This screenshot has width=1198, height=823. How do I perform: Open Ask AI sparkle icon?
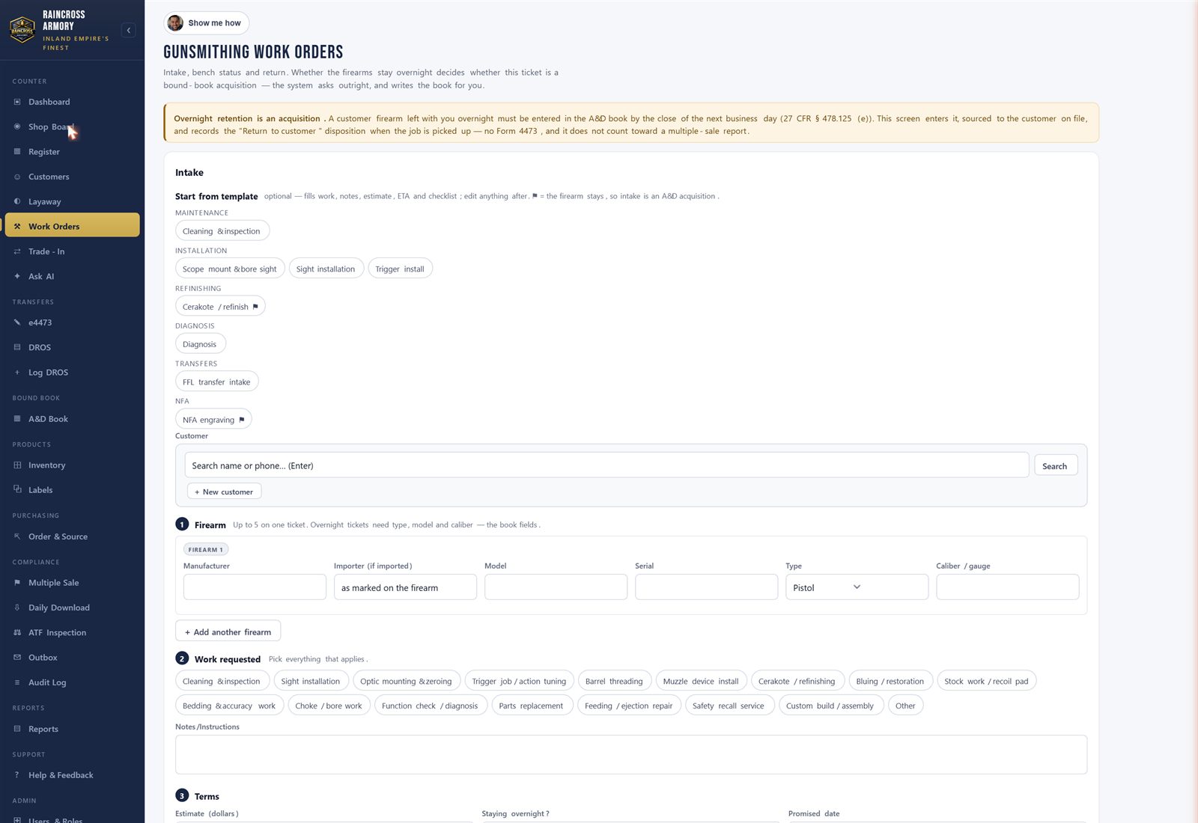coord(17,276)
